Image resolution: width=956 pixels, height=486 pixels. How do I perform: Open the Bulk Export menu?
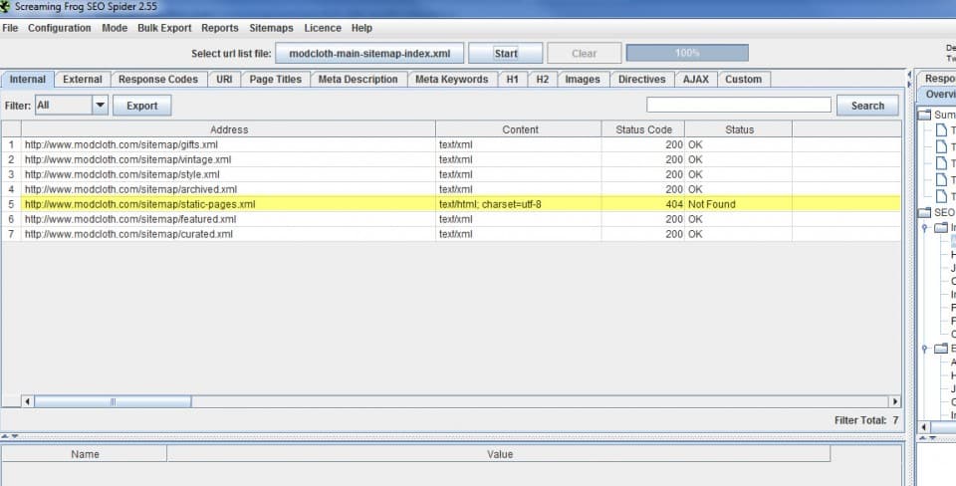click(x=164, y=28)
